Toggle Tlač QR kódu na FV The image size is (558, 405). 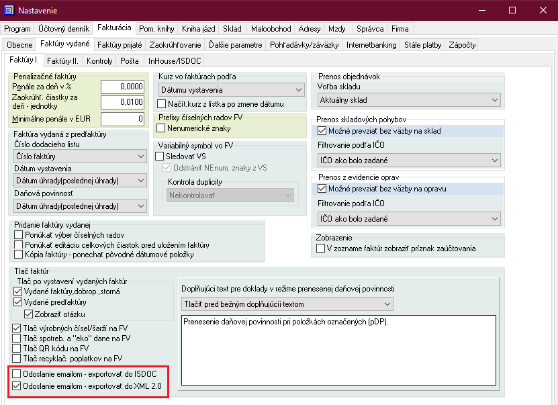17,348
